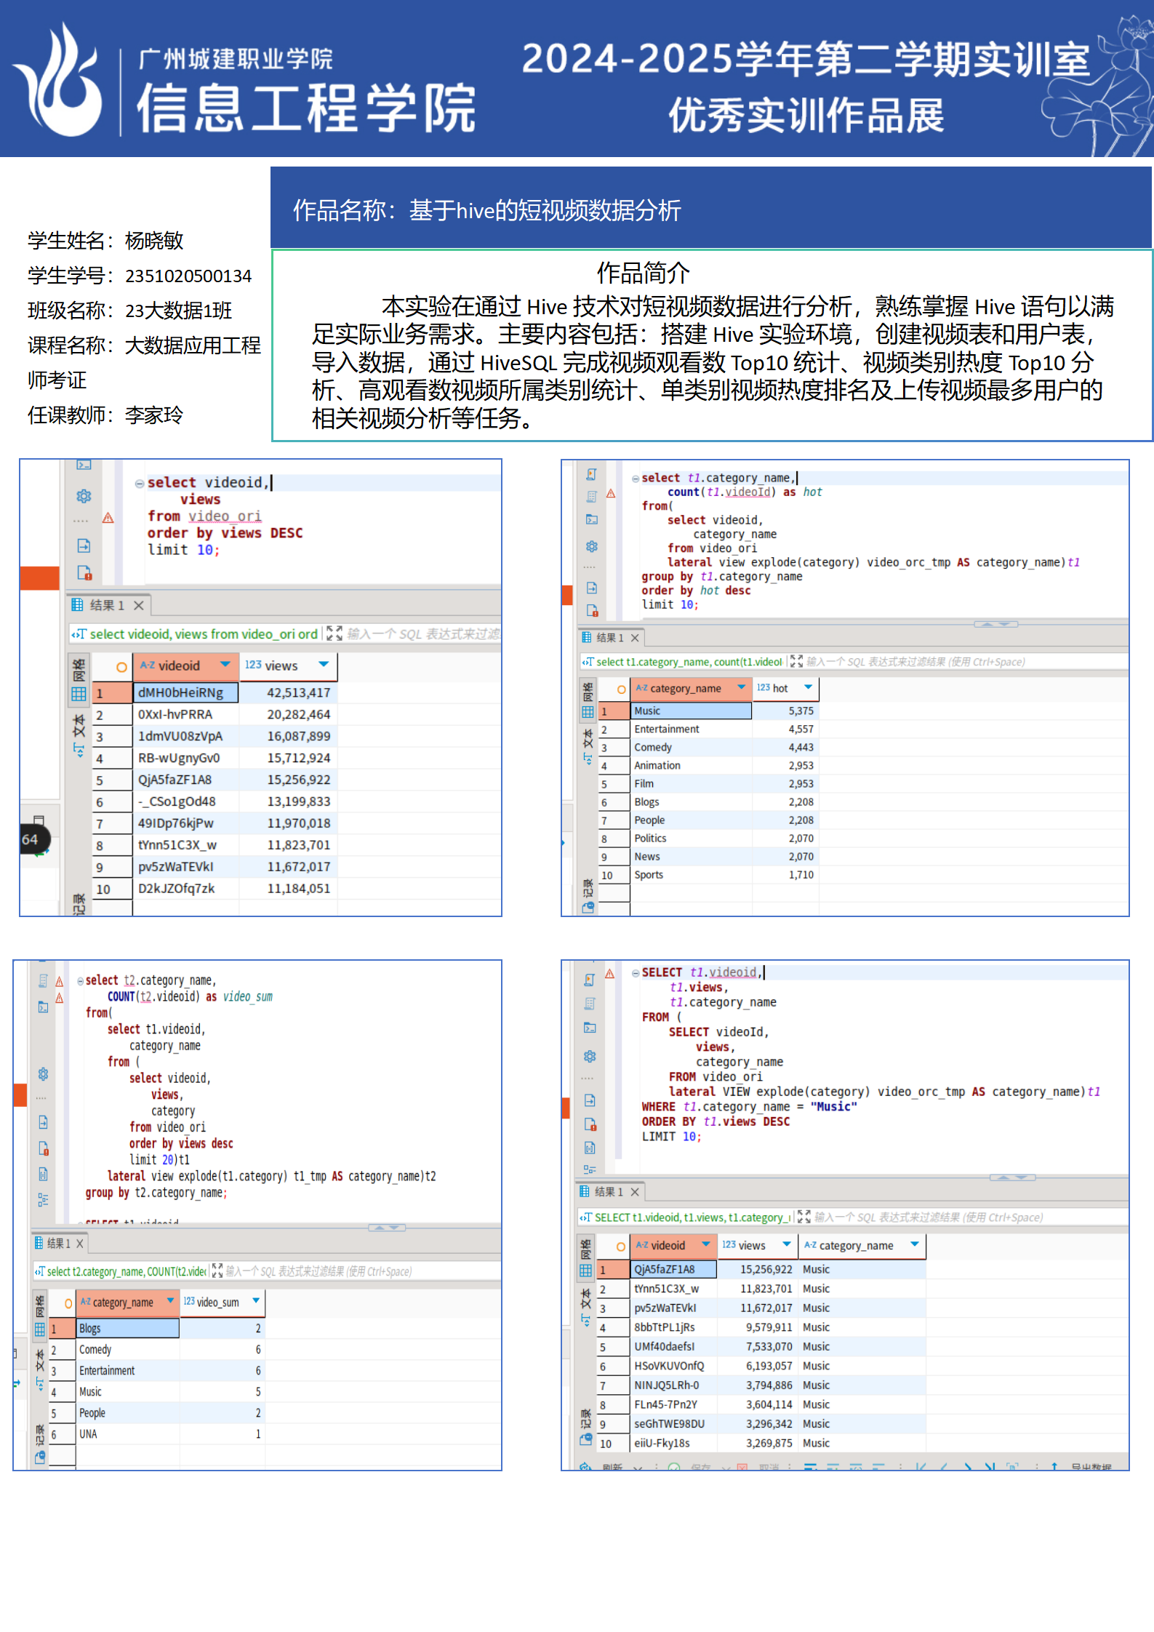
Task: Click warning triangle next to 'from video_ori'
Action: coord(108,518)
